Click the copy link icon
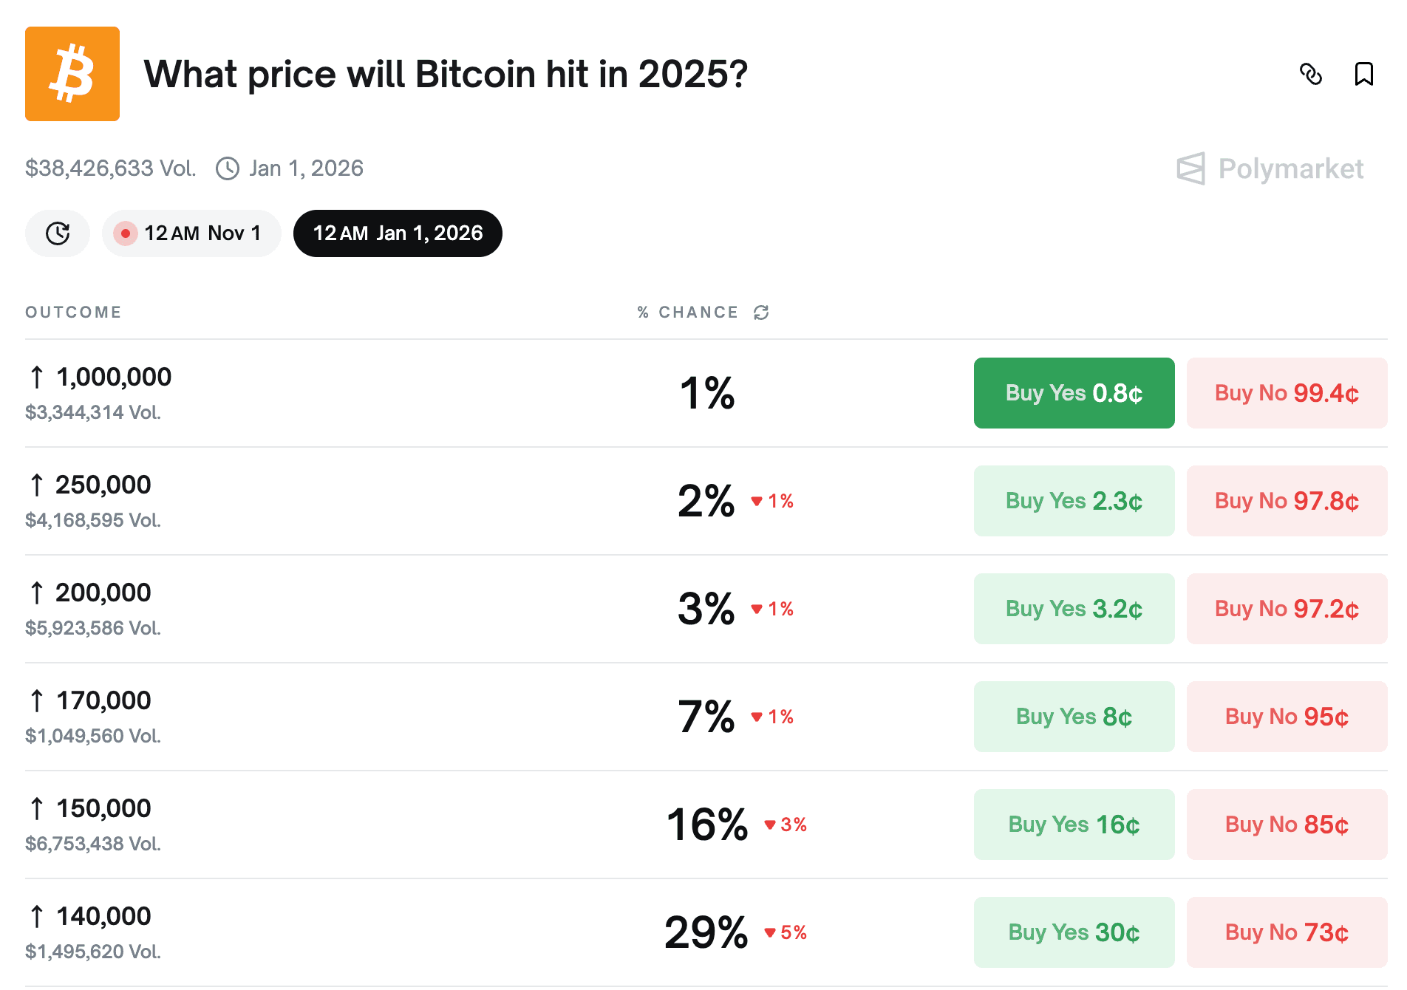Screen dimensions: 1407x990 pos(1310,74)
